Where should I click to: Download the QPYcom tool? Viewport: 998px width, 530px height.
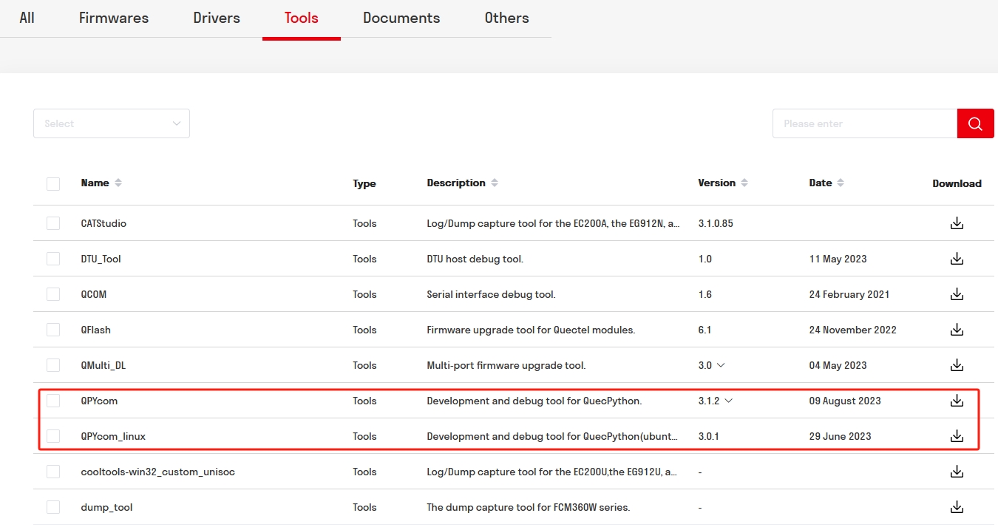click(x=957, y=401)
